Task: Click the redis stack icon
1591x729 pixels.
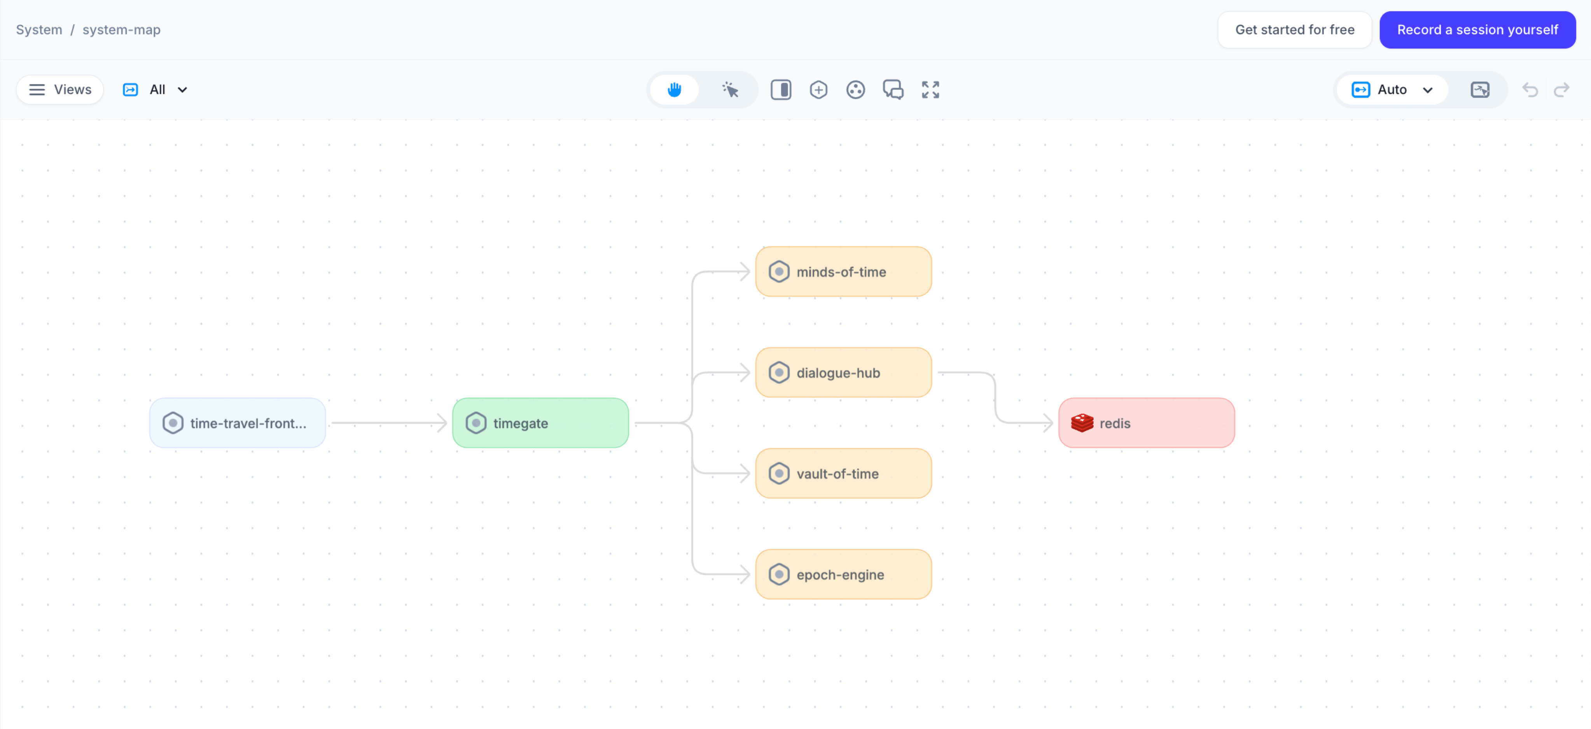Action: click(1082, 424)
